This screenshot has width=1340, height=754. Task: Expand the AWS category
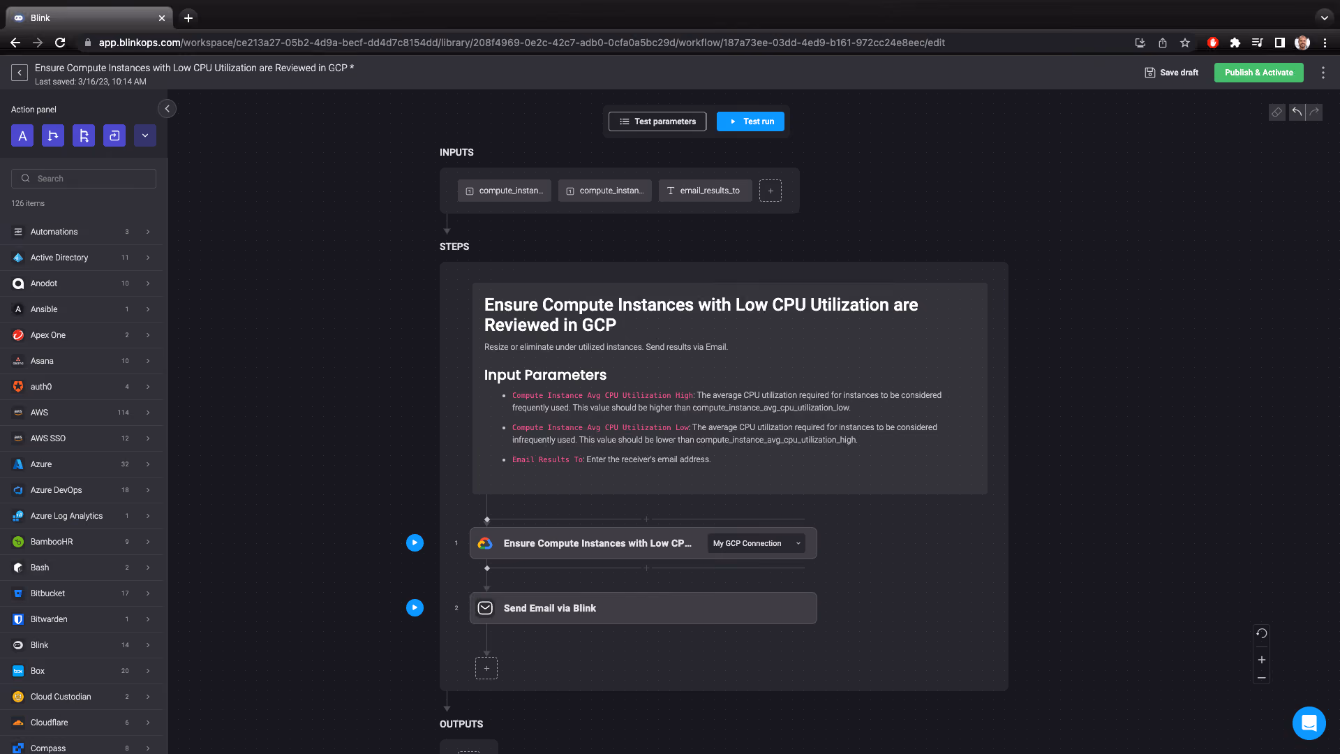coord(81,413)
